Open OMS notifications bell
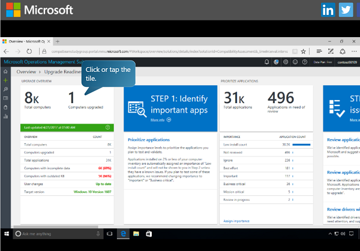 [x=266, y=62]
